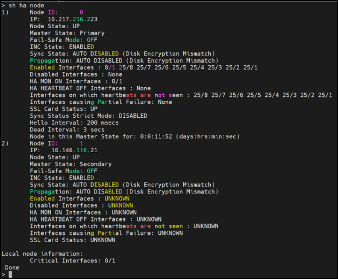Click the "Hello Interval: 200 msecs" line

pos(74,122)
